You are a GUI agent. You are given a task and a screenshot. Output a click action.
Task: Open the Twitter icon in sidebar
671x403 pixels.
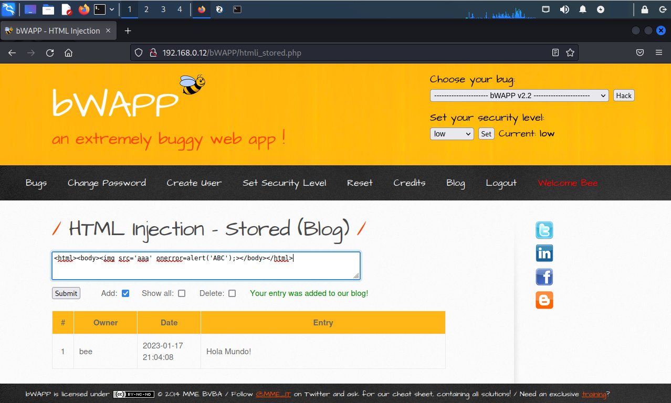[x=544, y=230]
